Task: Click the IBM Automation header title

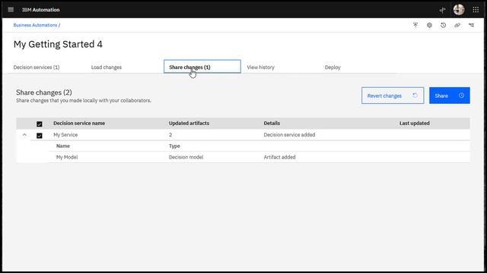Action: (40, 10)
